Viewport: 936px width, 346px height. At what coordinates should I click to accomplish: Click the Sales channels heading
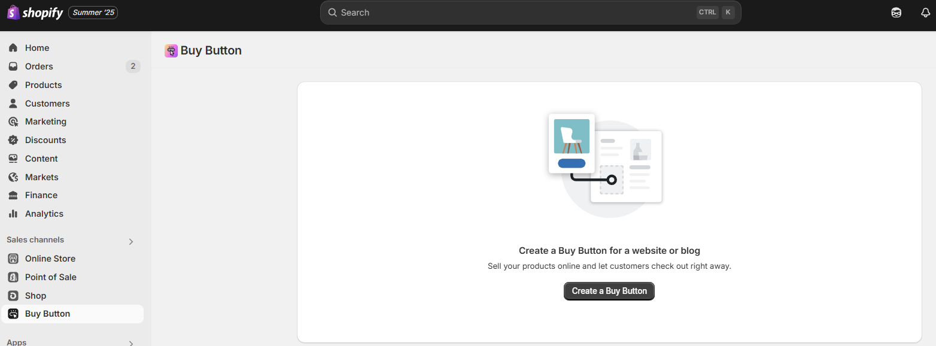click(x=35, y=239)
